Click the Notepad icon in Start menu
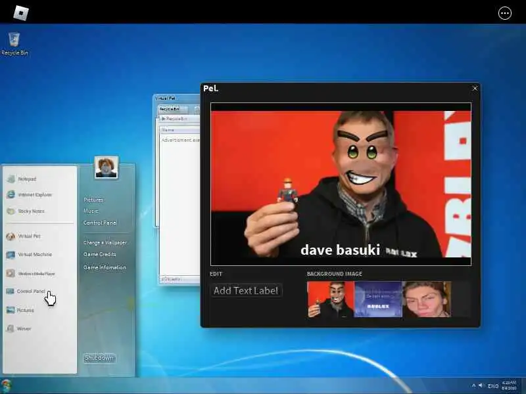The image size is (526, 394). tap(11, 179)
